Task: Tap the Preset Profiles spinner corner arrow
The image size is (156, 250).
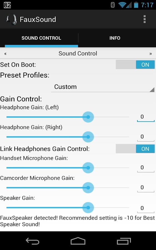Action: click(x=152, y=90)
